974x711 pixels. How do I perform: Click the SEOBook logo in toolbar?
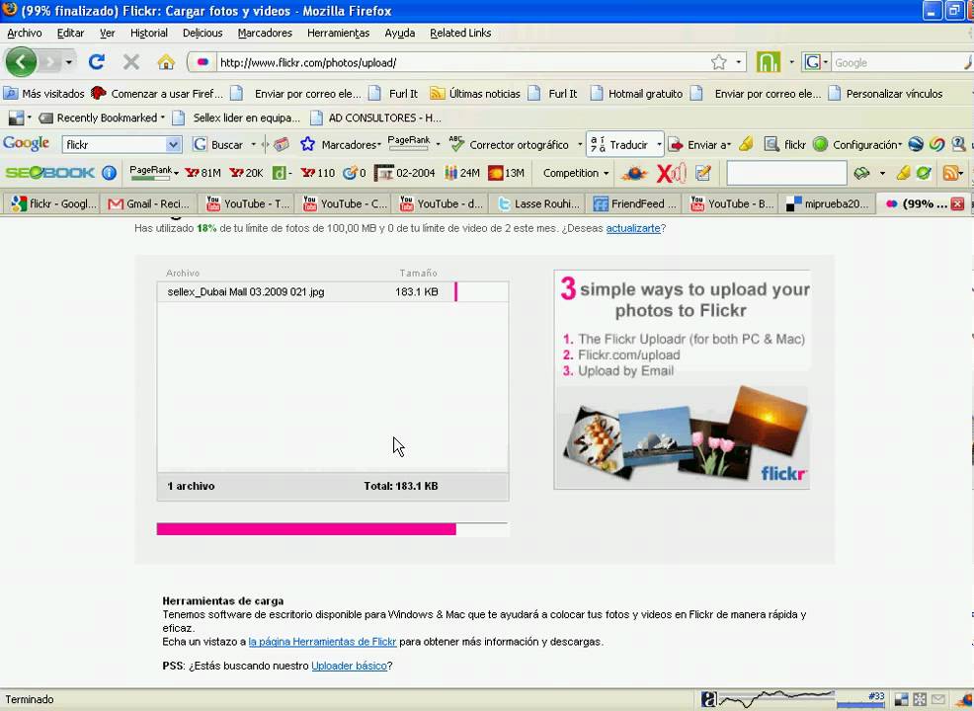click(x=49, y=173)
